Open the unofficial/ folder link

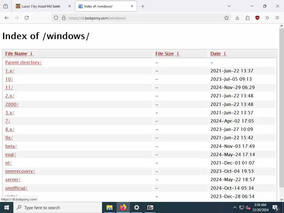[x=16, y=188]
